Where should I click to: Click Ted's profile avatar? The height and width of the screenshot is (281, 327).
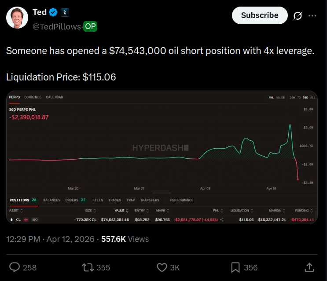pyautogui.click(x=17, y=18)
